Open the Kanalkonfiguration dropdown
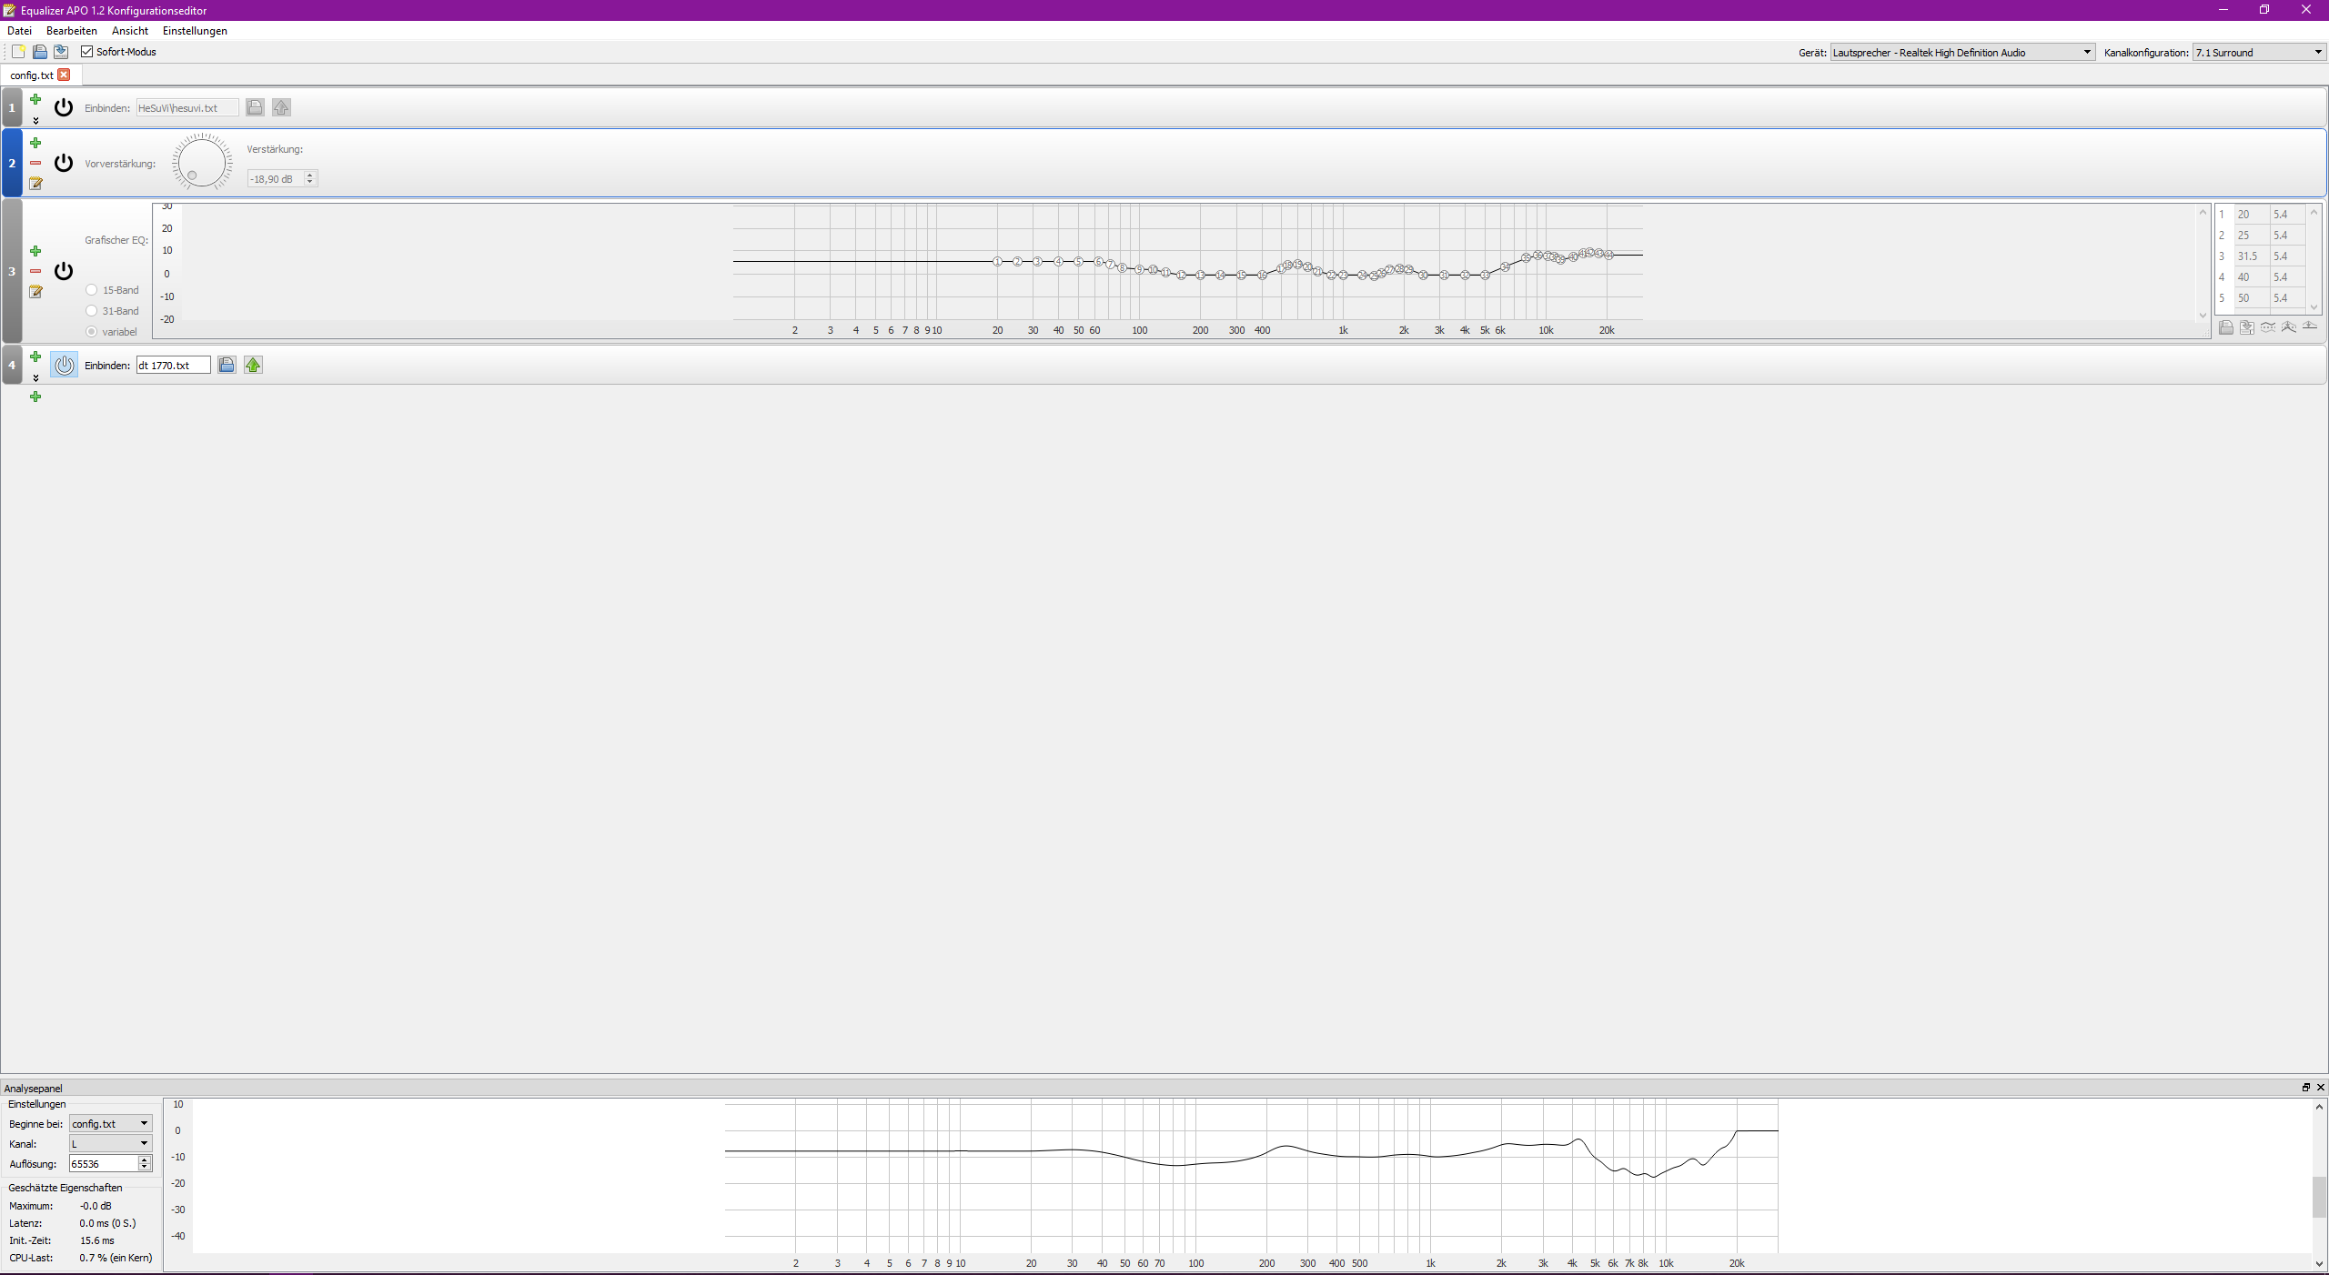 2258,53
